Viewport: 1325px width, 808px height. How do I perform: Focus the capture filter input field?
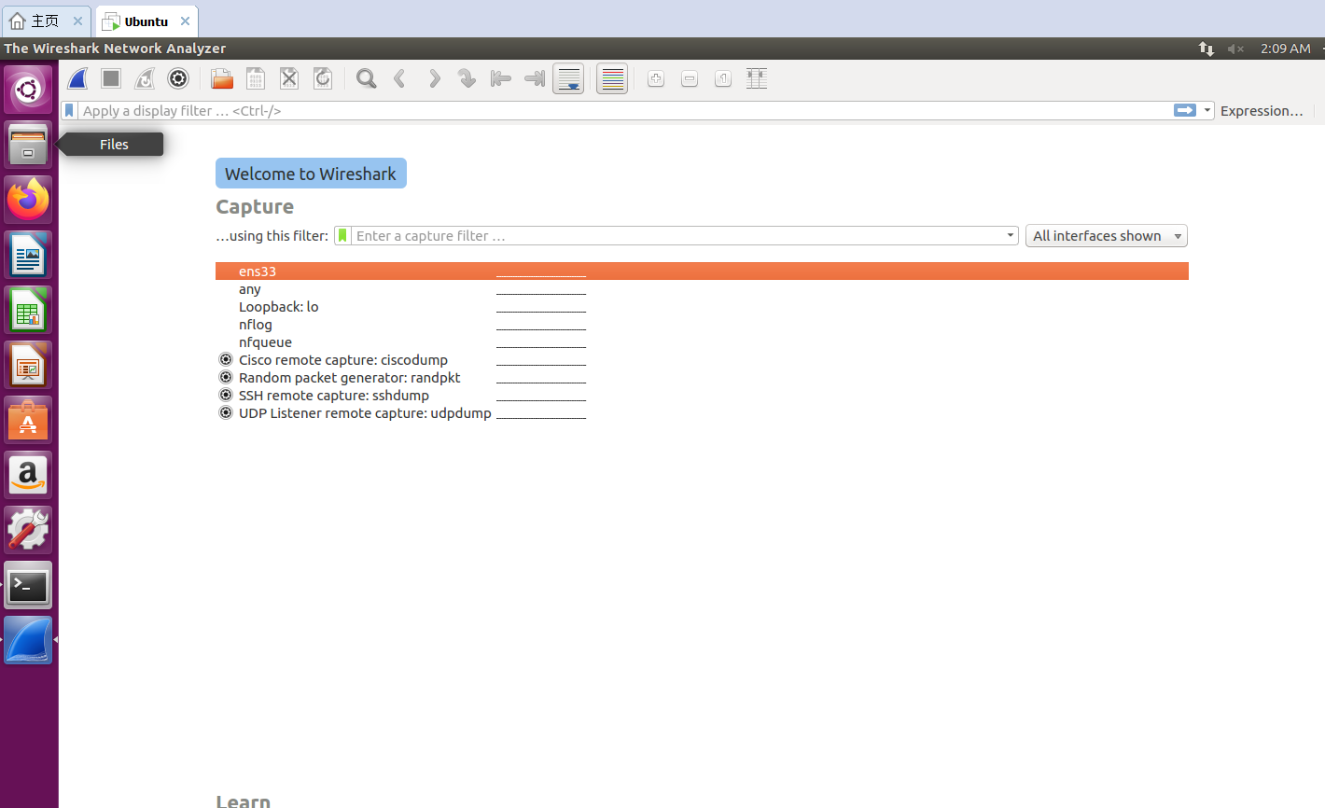(677, 236)
